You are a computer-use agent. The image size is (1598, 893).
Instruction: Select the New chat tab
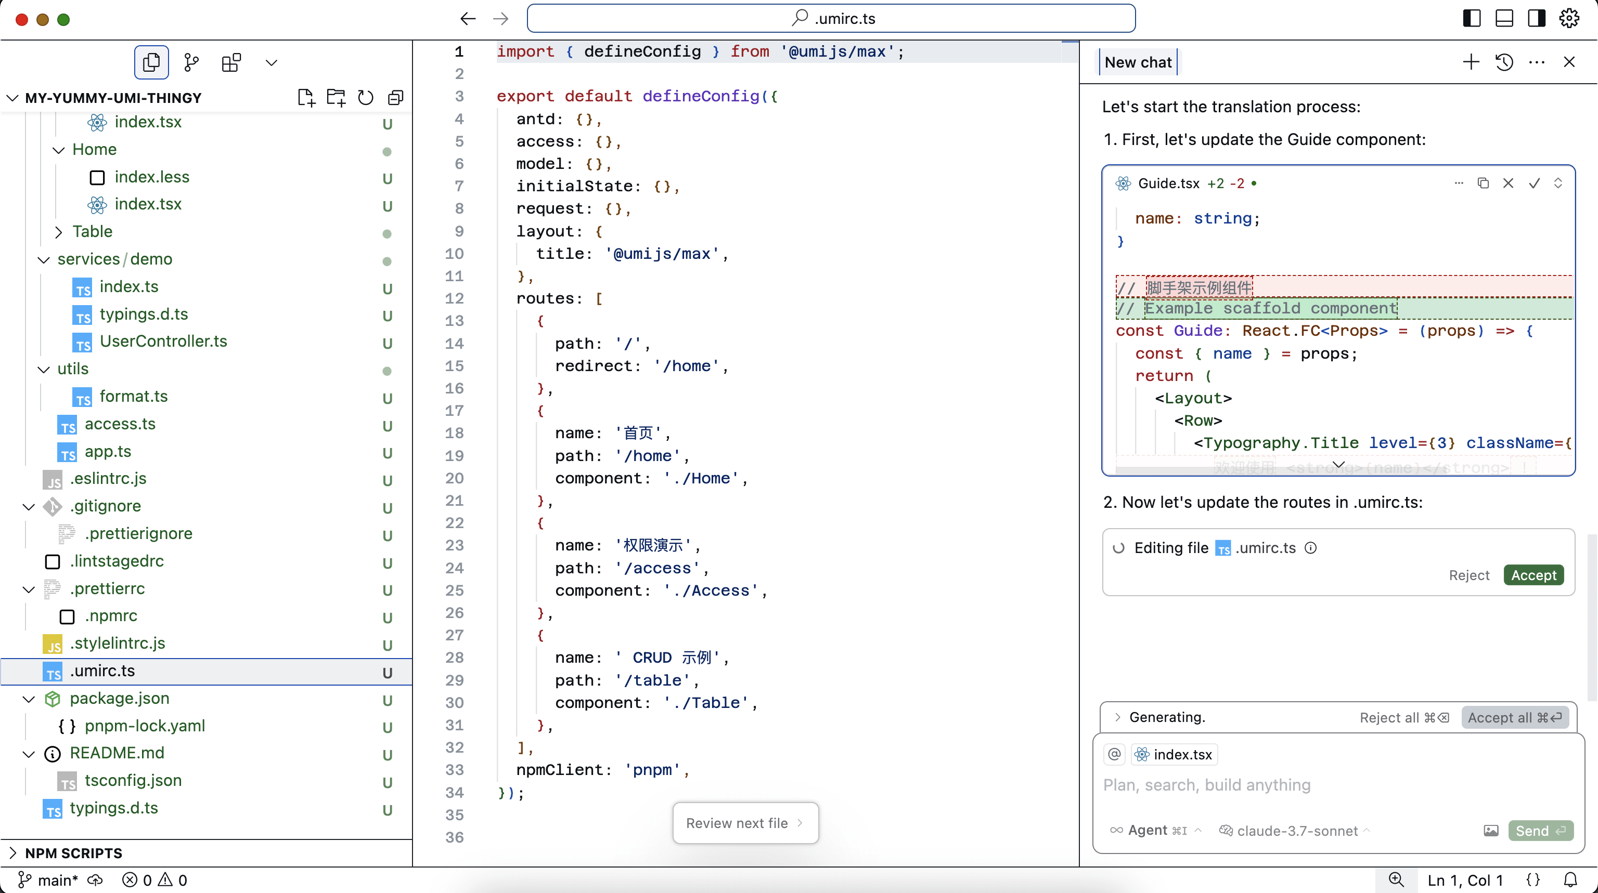[1138, 62]
